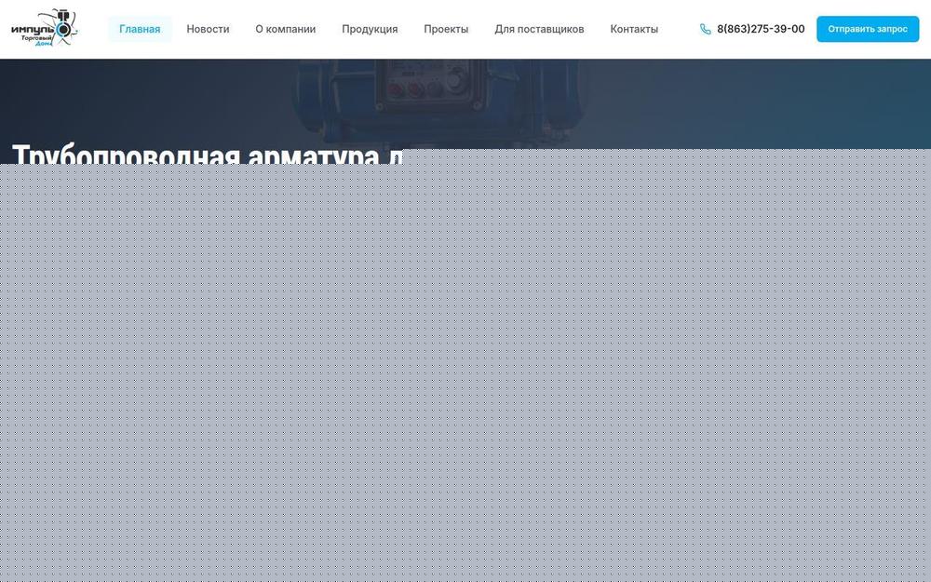The image size is (931, 582).
Task: Call the number 8(863)275-39-00 link
Action: point(761,29)
